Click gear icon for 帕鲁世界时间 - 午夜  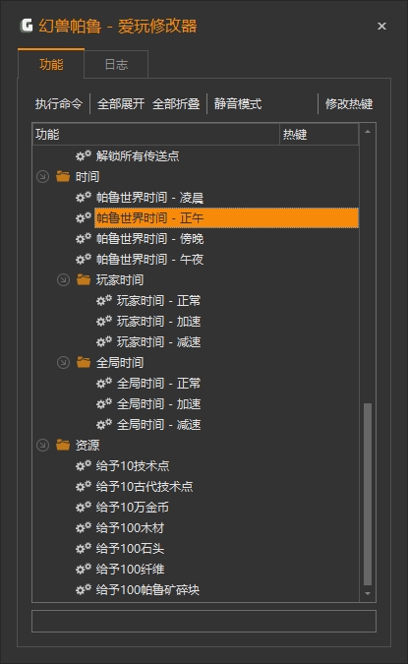pos(84,259)
